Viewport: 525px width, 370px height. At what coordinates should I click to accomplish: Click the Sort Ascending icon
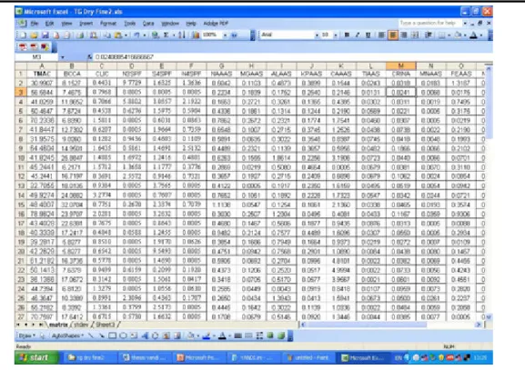[x=181, y=35]
